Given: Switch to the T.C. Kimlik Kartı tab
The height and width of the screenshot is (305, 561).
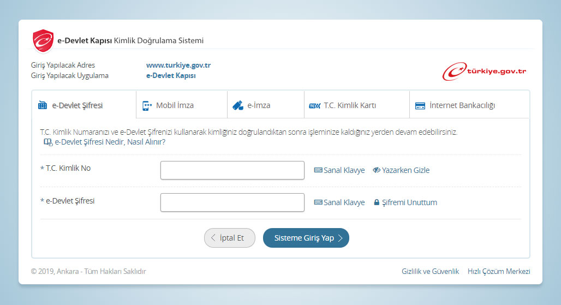Looking at the screenshot, I should point(357,104).
